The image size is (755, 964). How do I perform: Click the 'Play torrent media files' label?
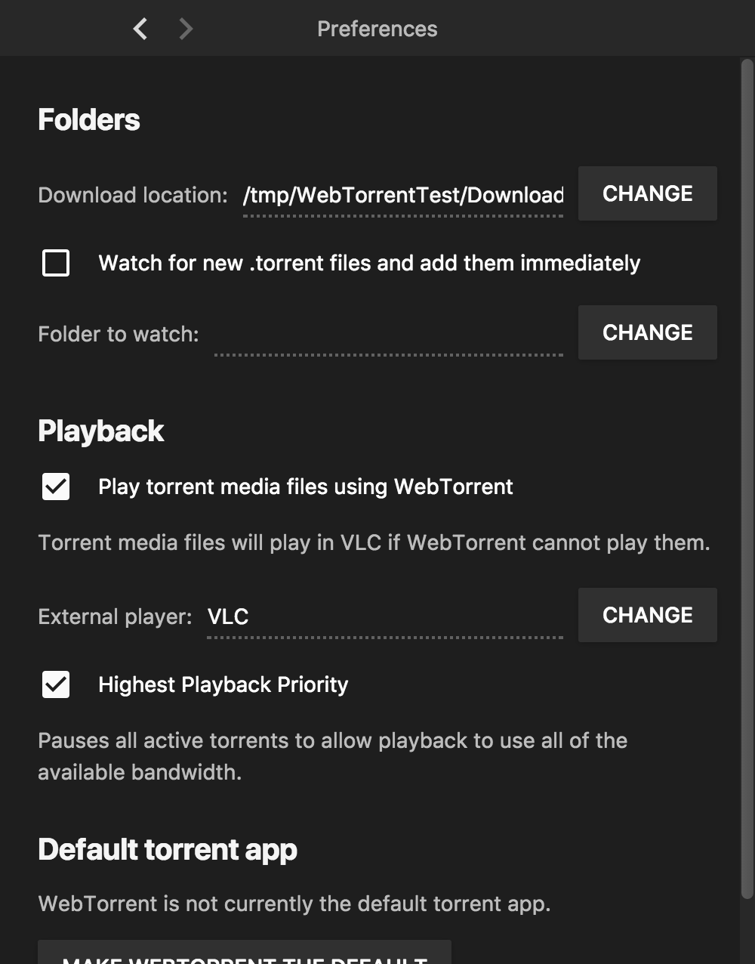[305, 487]
